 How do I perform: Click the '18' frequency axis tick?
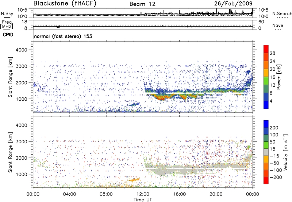click(x=24, y=22)
